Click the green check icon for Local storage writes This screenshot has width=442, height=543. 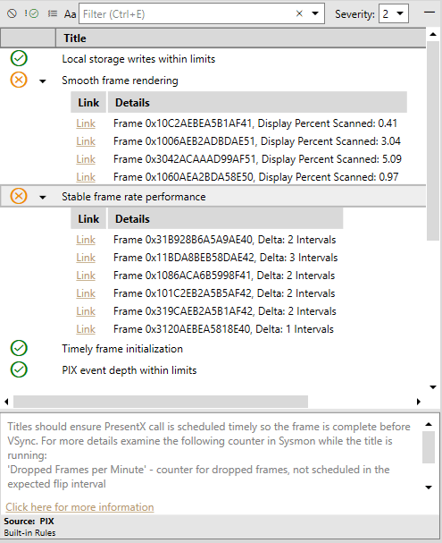(19, 58)
